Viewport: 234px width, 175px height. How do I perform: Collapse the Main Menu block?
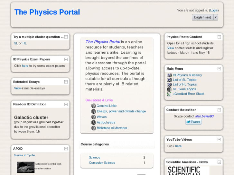click(219, 69)
